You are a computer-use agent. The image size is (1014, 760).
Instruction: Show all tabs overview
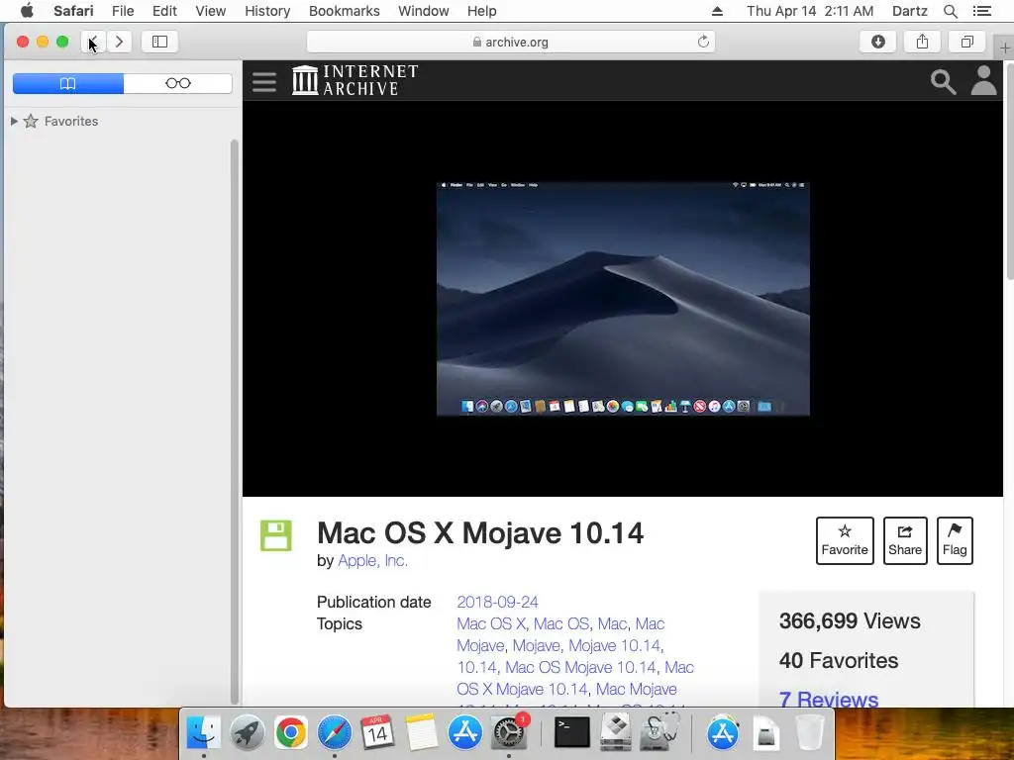tap(966, 42)
